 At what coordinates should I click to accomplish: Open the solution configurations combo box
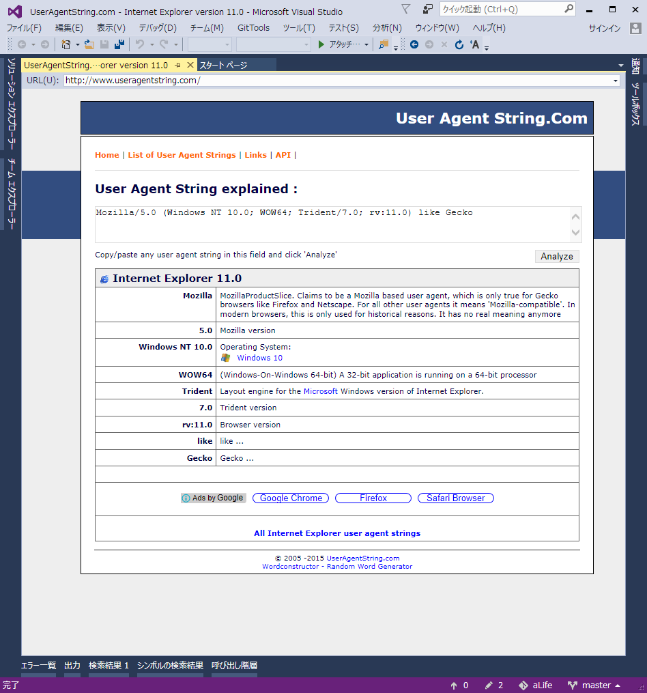click(210, 44)
